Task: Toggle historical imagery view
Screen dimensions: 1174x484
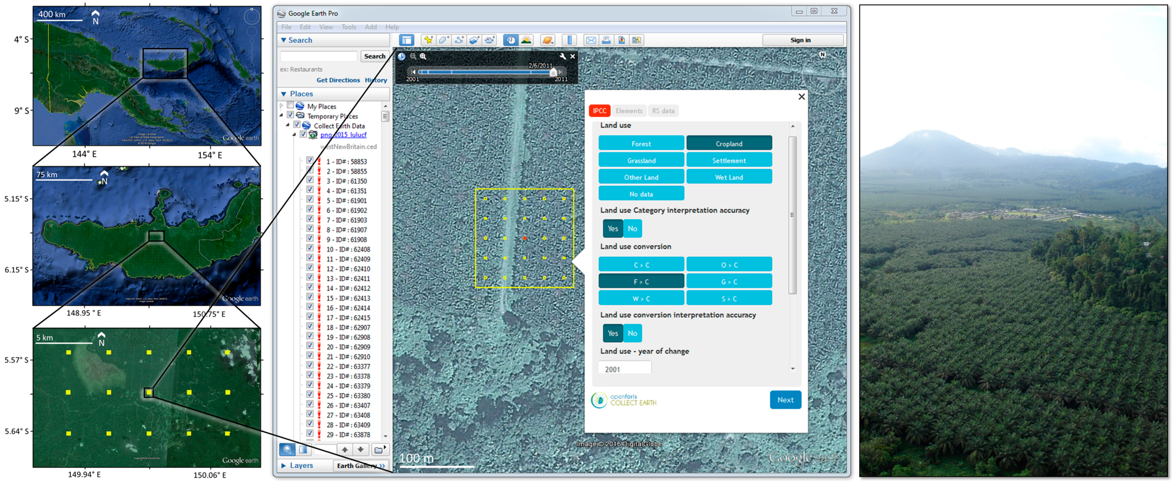Action: [x=511, y=40]
